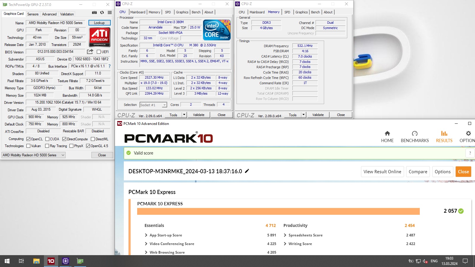Screen dimensions: 475x267
Task: Click the GPU-Z title bar icon
Action: [x=5, y=4]
